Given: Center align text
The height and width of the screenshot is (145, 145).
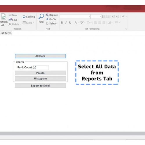Looking at the screenshot, I should coord(99,23).
